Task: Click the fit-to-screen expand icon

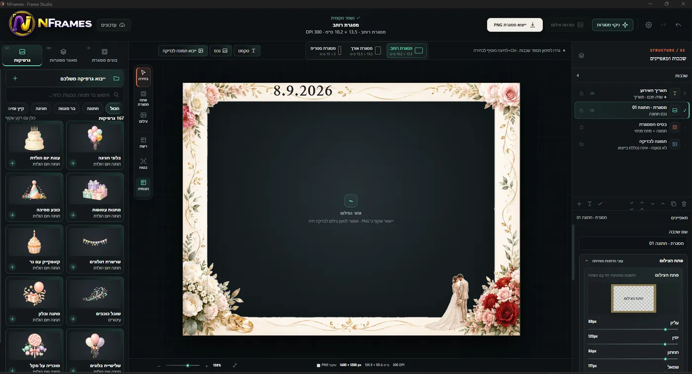Action: tap(235, 365)
